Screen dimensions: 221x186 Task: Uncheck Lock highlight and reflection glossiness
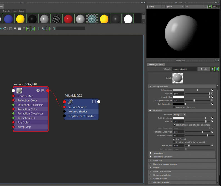point(174,125)
